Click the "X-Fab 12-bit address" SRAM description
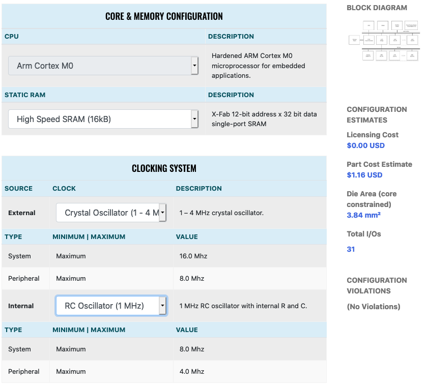 [x=264, y=119]
